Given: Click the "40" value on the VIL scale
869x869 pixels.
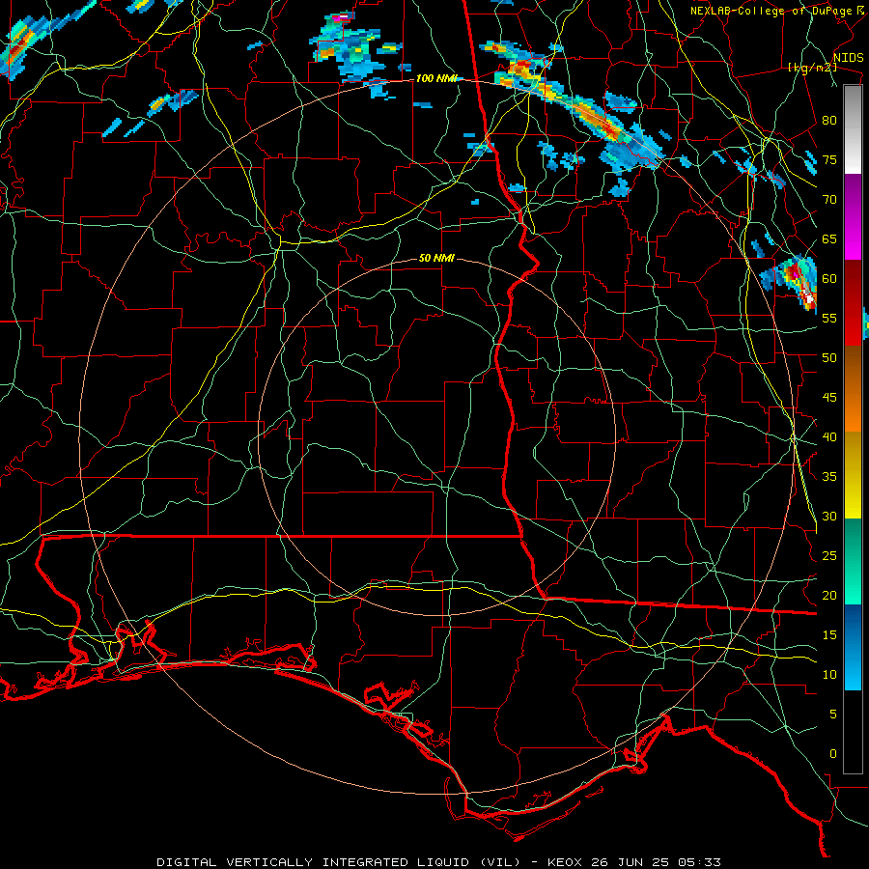Looking at the screenshot, I should (x=829, y=437).
